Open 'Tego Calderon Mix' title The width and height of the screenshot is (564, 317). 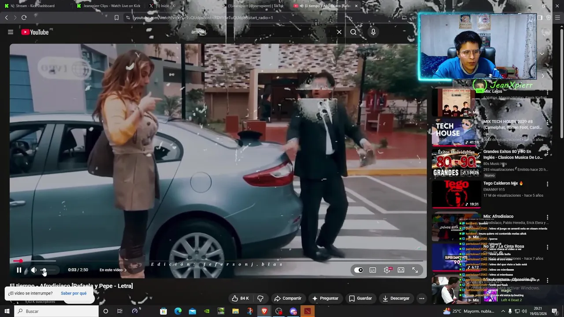pos(503,183)
